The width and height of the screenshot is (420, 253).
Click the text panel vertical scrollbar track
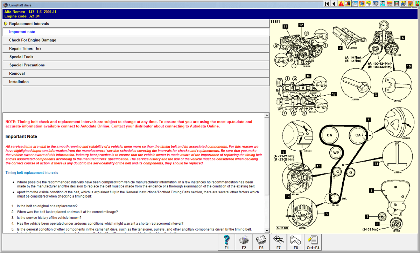click(267, 173)
